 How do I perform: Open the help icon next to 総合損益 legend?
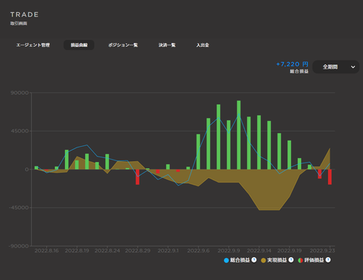coord(254,260)
